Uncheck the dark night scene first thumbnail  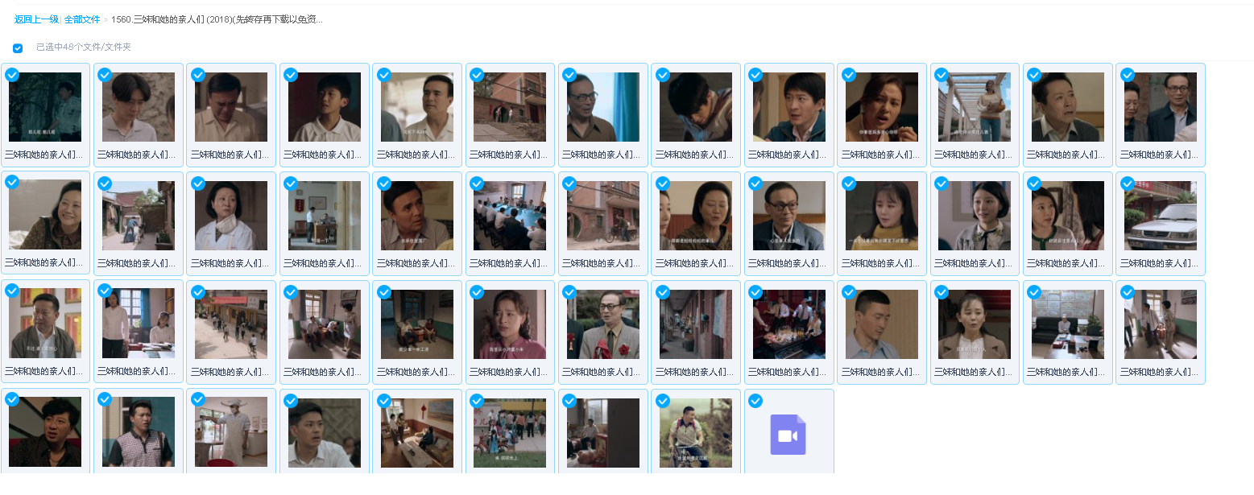click(x=12, y=75)
